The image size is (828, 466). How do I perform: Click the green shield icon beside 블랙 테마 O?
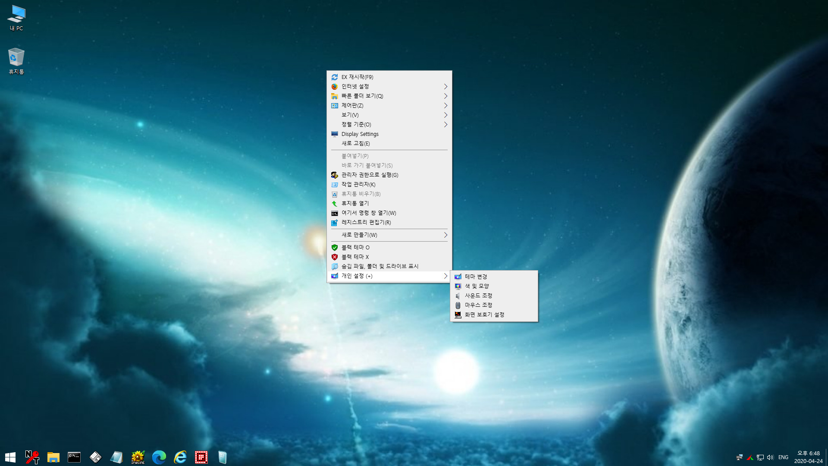tap(335, 248)
